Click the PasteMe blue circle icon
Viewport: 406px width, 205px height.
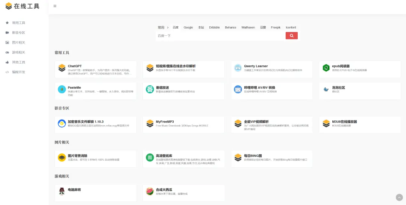tap(62, 90)
